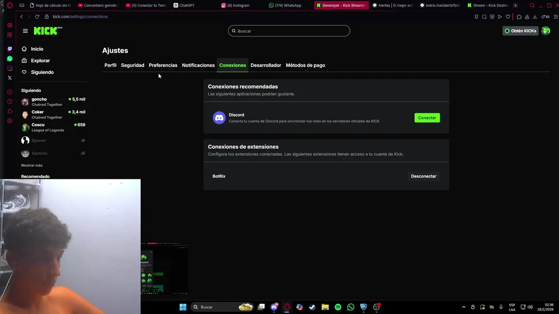Open Twitch in Opera sidebar
This screenshot has height=314, width=559.
[10, 49]
